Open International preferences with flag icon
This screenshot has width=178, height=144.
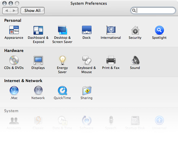[111, 30]
